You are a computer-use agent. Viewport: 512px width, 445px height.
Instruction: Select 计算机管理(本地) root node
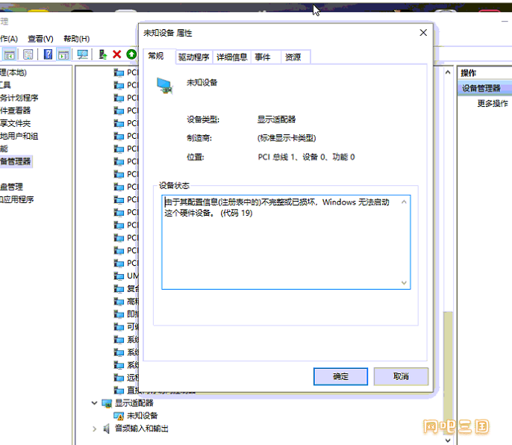pyautogui.click(x=13, y=72)
